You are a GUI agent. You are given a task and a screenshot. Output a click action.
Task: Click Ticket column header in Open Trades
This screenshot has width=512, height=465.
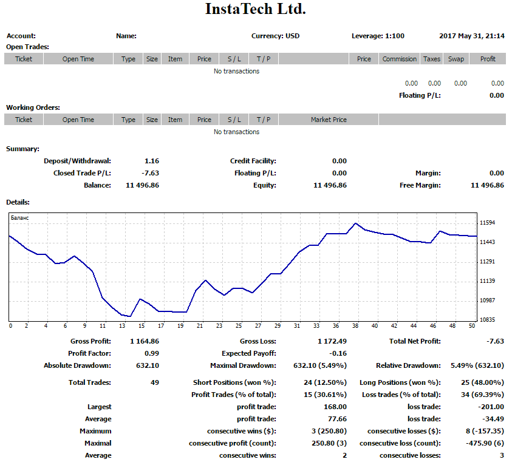(x=24, y=59)
